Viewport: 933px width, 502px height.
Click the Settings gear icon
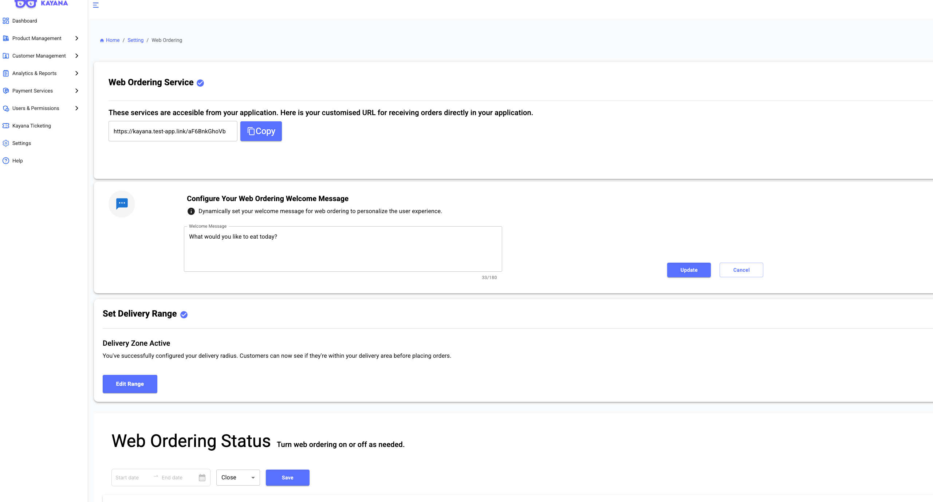(x=6, y=143)
